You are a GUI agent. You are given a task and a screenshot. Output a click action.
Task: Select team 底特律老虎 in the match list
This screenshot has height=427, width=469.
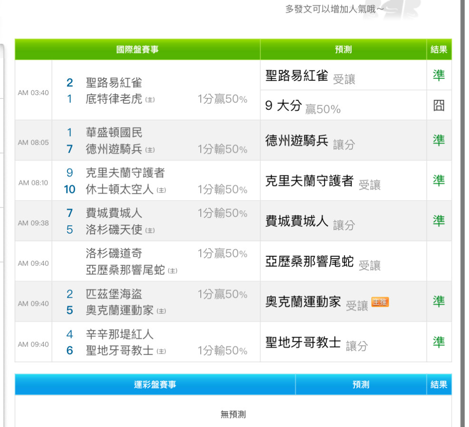114,99
